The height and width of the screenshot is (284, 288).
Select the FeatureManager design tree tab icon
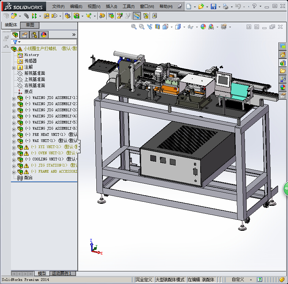[15, 35]
